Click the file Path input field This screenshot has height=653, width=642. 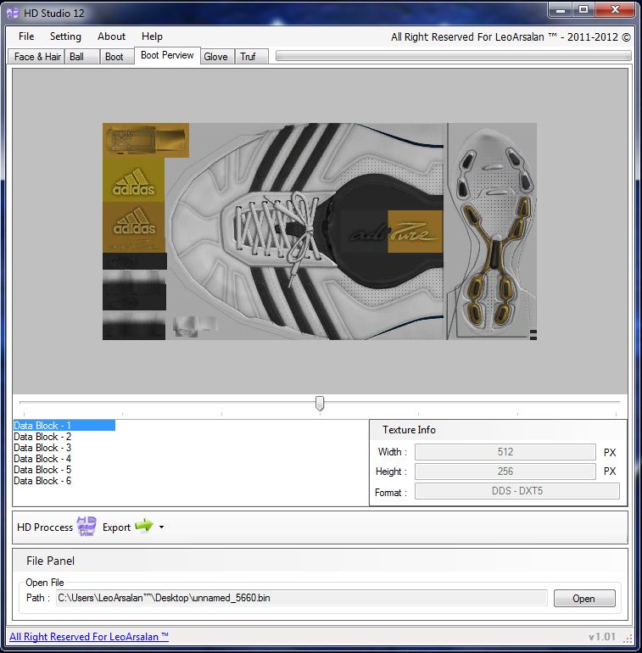pos(301,598)
